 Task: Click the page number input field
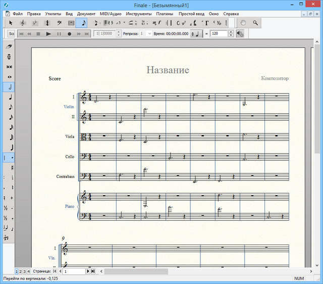tap(74, 271)
